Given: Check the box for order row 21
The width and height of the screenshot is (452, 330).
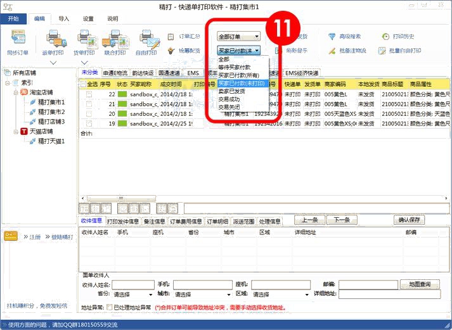Looking at the screenshot, I should tap(89, 104).
